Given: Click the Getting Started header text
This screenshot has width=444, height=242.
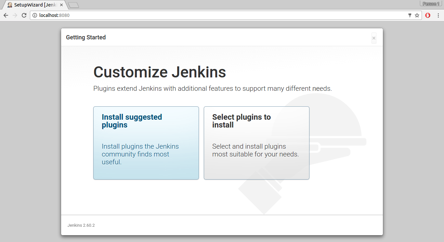Looking at the screenshot, I should point(86,37).
